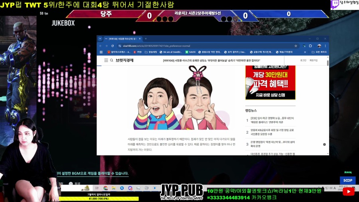Viewport: 359px width, 202px height.
Task: Expand the tab search dropdown arrow
Action: tap(101, 39)
